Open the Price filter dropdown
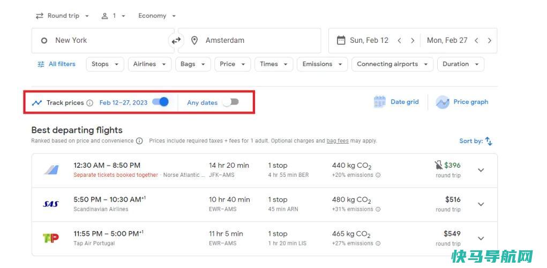This screenshot has height=268, width=547. tap(233, 64)
